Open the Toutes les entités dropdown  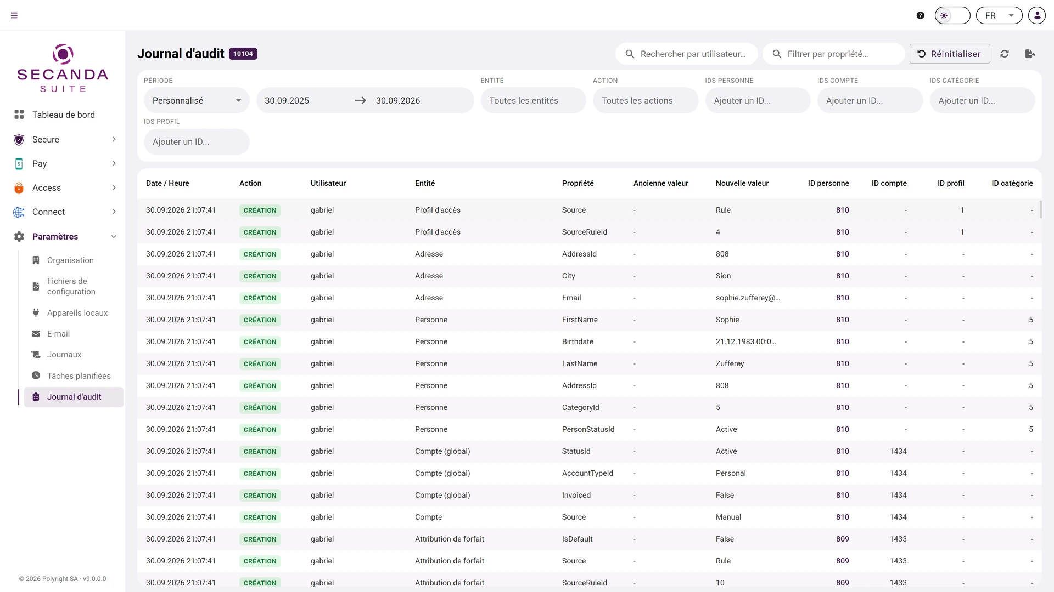[x=534, y=100]
